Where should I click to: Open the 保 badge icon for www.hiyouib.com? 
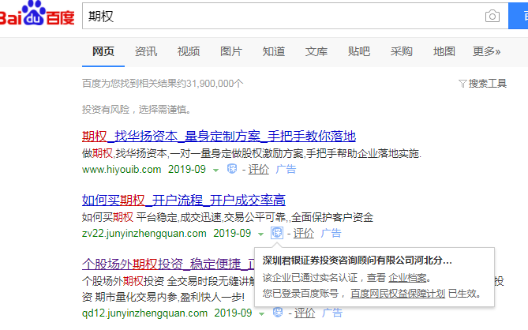[x=232, y=169]
